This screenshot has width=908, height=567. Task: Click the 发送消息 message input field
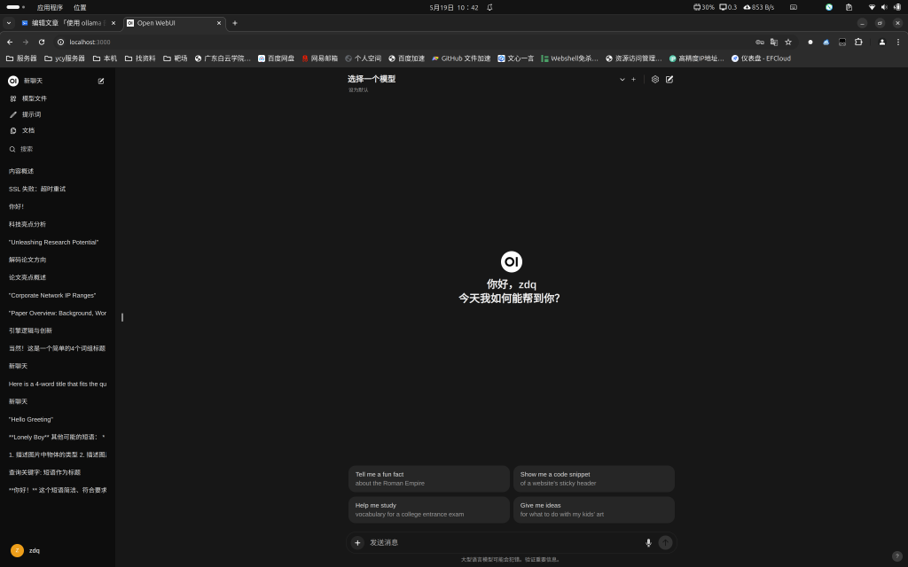(501, 542)
